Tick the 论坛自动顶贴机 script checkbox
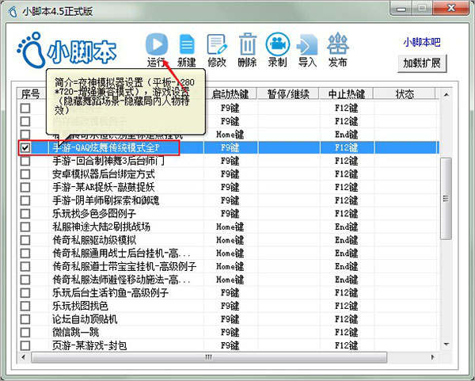This screenshot has width=475, height=381. 26,319
